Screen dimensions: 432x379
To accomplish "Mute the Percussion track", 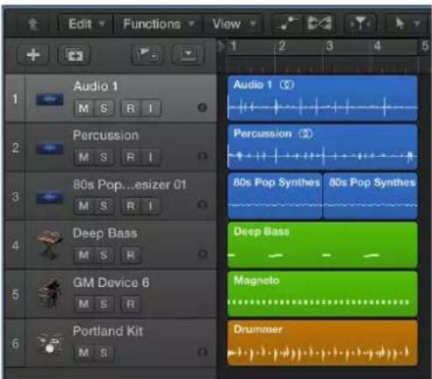I will 83,157.
